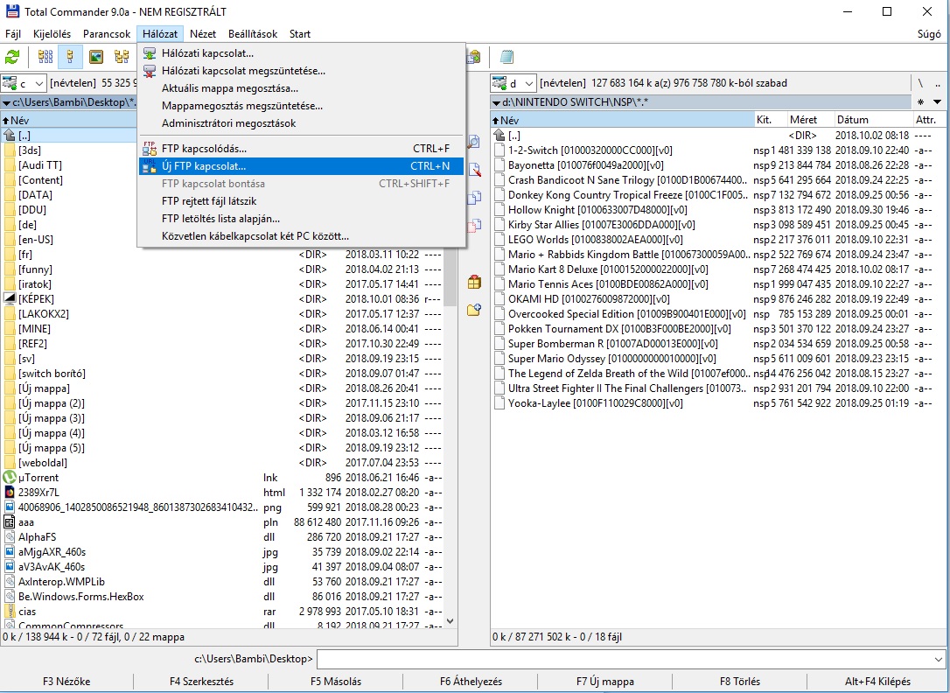Click the [KÉPEK] folder icon

(x=9, y=298)
